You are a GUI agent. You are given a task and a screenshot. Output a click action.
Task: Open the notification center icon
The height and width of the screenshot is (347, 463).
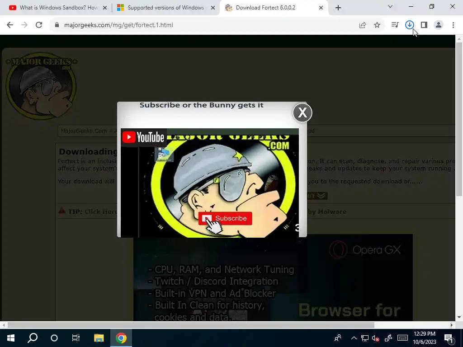pyautogui.click(x=449, y=338)
